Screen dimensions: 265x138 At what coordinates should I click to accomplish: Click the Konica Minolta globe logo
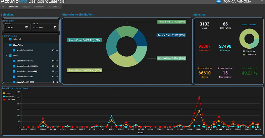(219, 2)
